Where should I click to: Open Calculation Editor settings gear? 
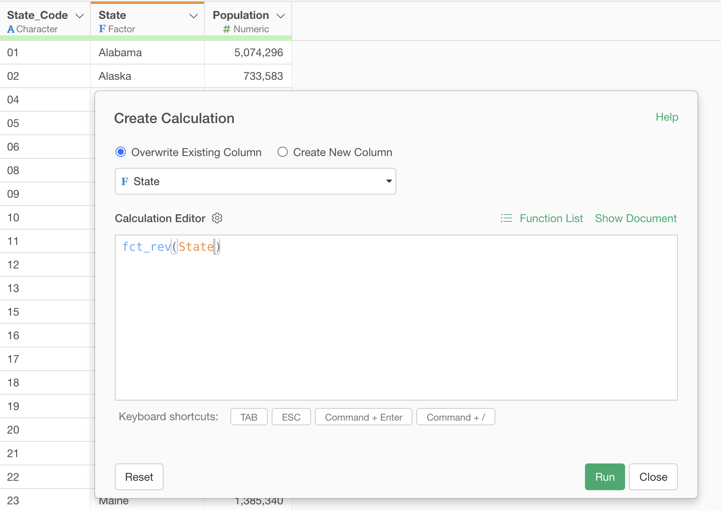pyautogui.click(x=217, y=218)
